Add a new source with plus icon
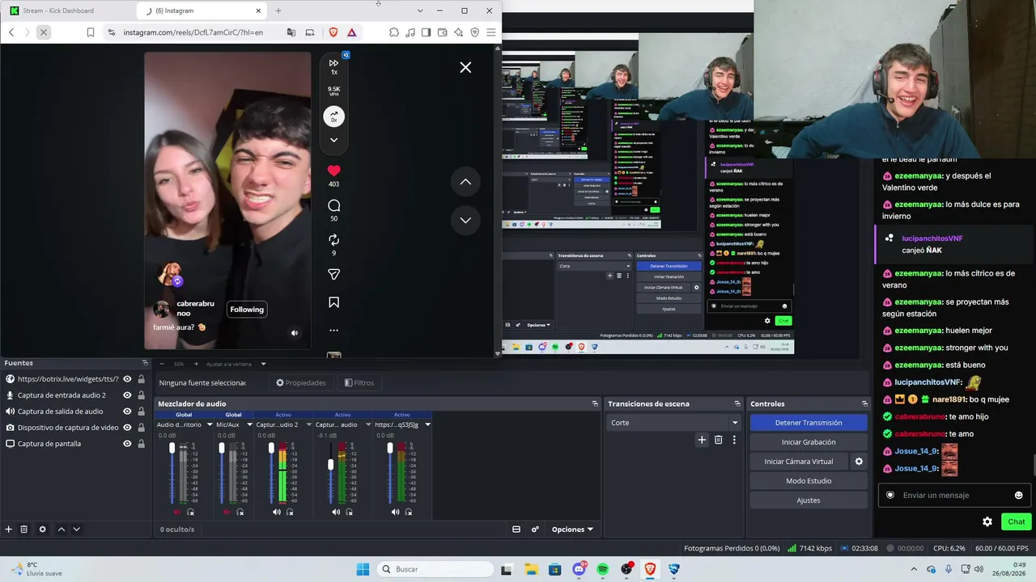 [9, 529]
